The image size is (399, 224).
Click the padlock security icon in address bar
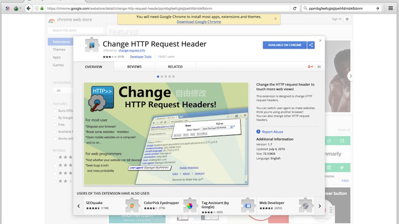coord(42,8)
